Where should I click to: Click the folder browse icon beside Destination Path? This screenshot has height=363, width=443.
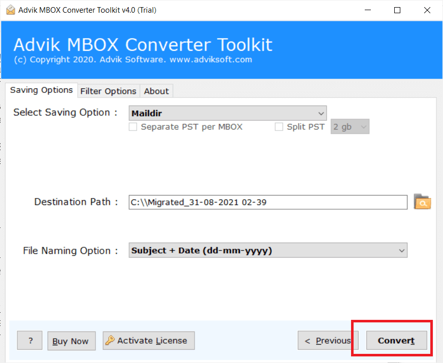tap(422, 202)
